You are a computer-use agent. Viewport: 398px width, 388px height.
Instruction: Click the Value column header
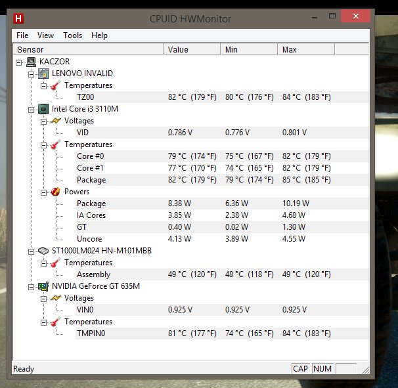(192, 49)
